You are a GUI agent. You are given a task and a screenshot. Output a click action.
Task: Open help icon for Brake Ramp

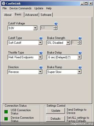[80, 67]
